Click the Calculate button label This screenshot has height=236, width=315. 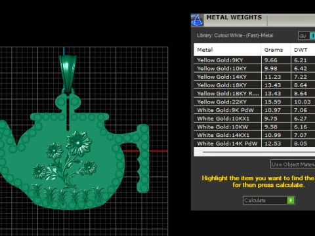255,201
